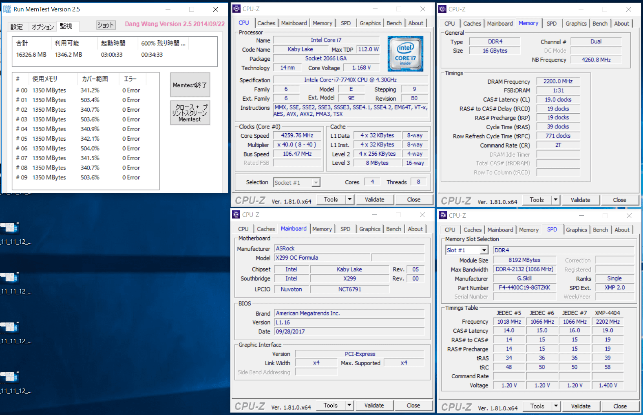Click the NB Frequency value 4260.8 MHz
The width and height of the screenshot is (643, 415).
click(596, 60)
